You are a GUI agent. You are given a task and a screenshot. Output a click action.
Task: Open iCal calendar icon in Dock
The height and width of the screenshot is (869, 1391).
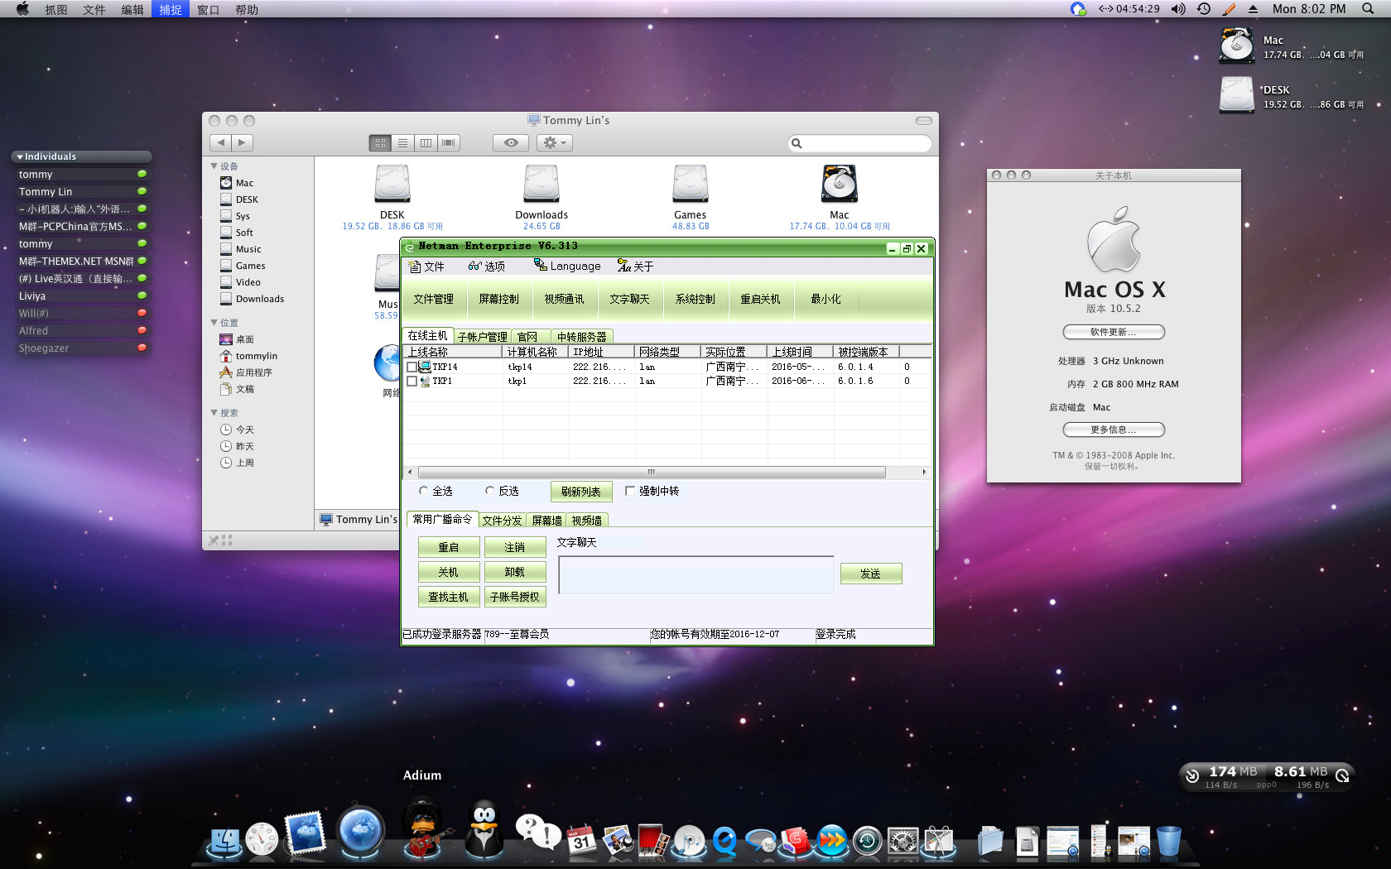coord(581,840)
